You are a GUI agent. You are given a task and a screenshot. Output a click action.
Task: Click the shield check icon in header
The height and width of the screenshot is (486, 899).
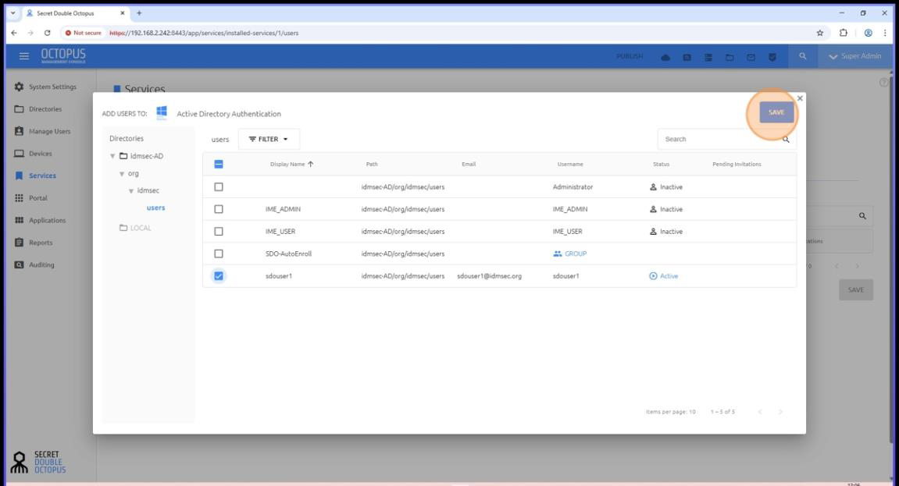point(772,57)
